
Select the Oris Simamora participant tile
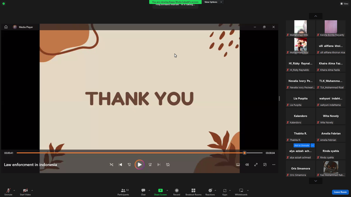pos(301,169)
